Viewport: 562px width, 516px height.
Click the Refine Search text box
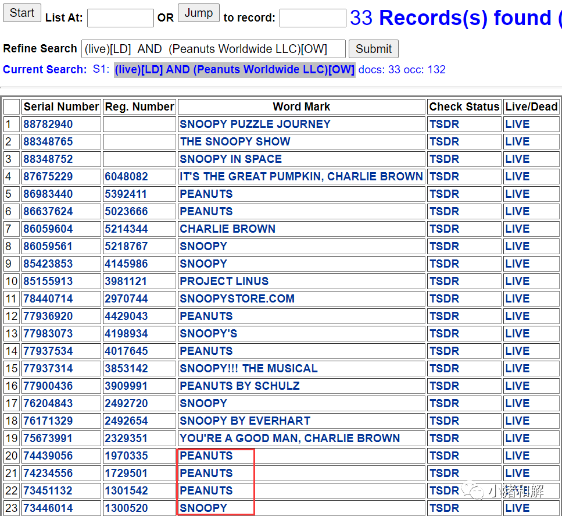pyautogui.click(x=213, y=49)
